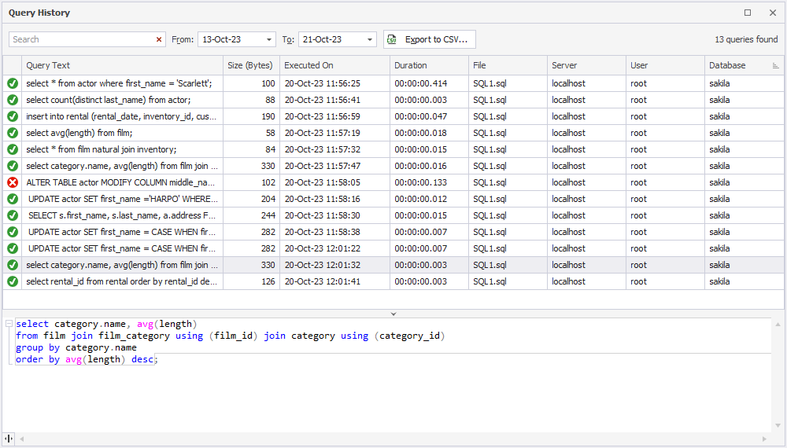Select the UPDATE actor 'HARPO' query row

pos(393,199)
